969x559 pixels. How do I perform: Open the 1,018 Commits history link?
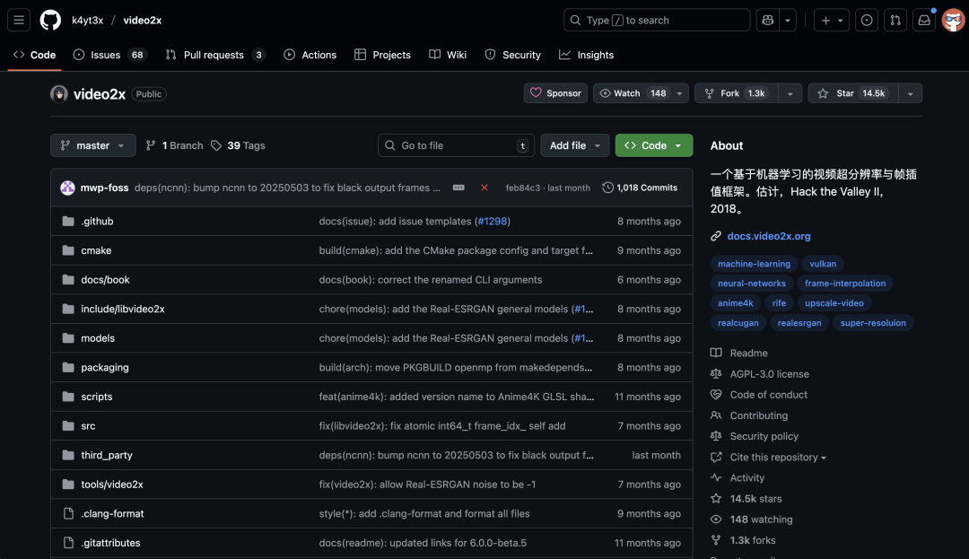click(641, 188)
